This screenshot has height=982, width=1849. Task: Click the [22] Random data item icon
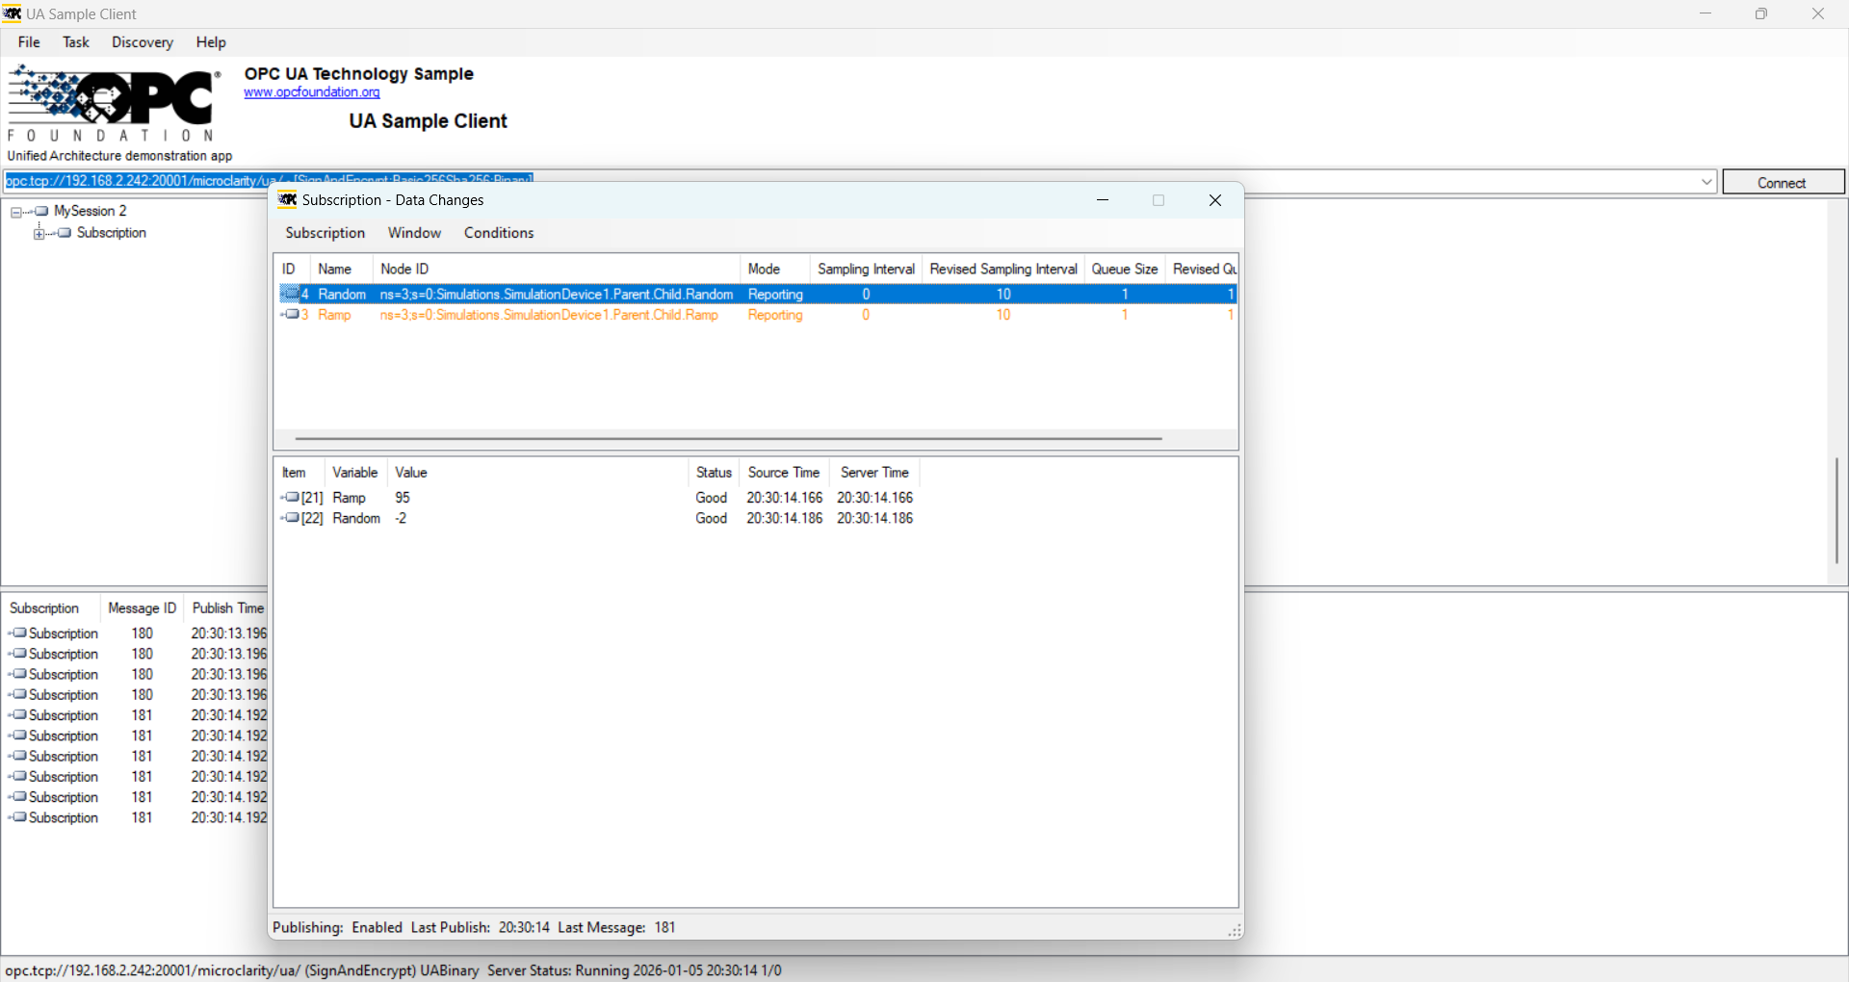291,518
